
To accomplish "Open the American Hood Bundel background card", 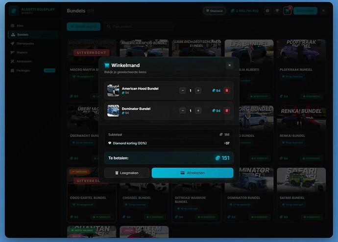I will tap(144, 48).
